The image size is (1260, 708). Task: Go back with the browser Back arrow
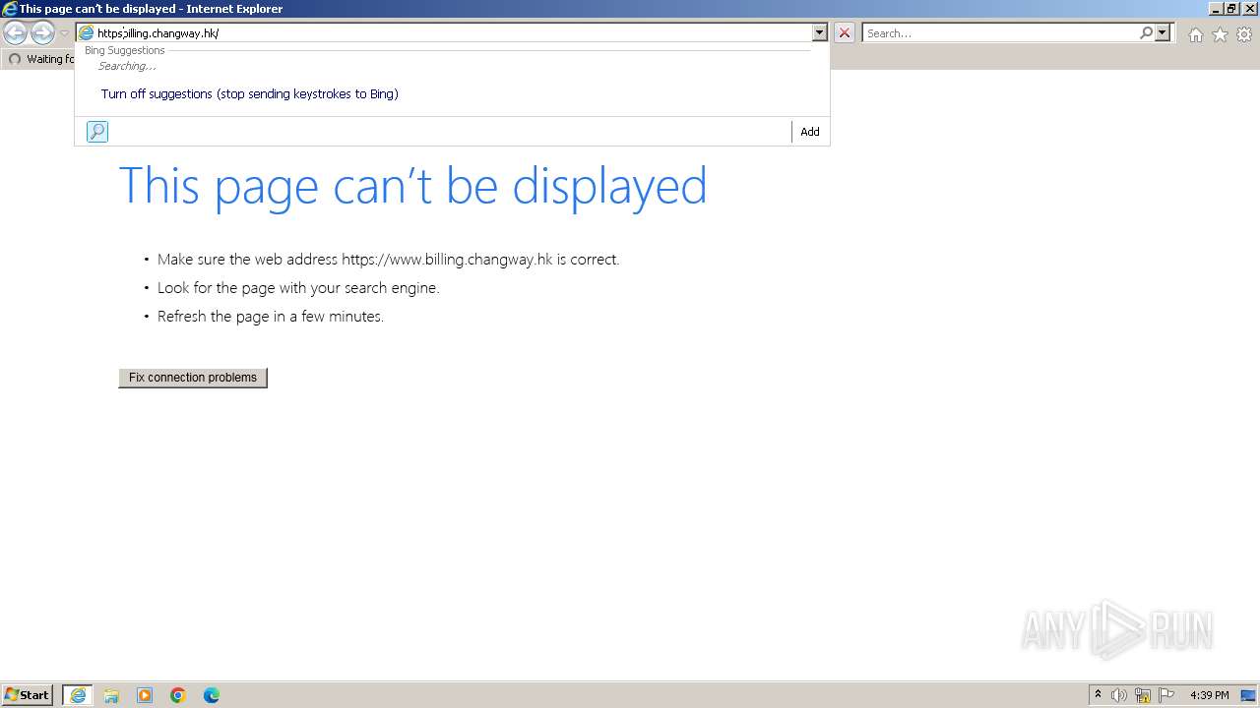16,33
